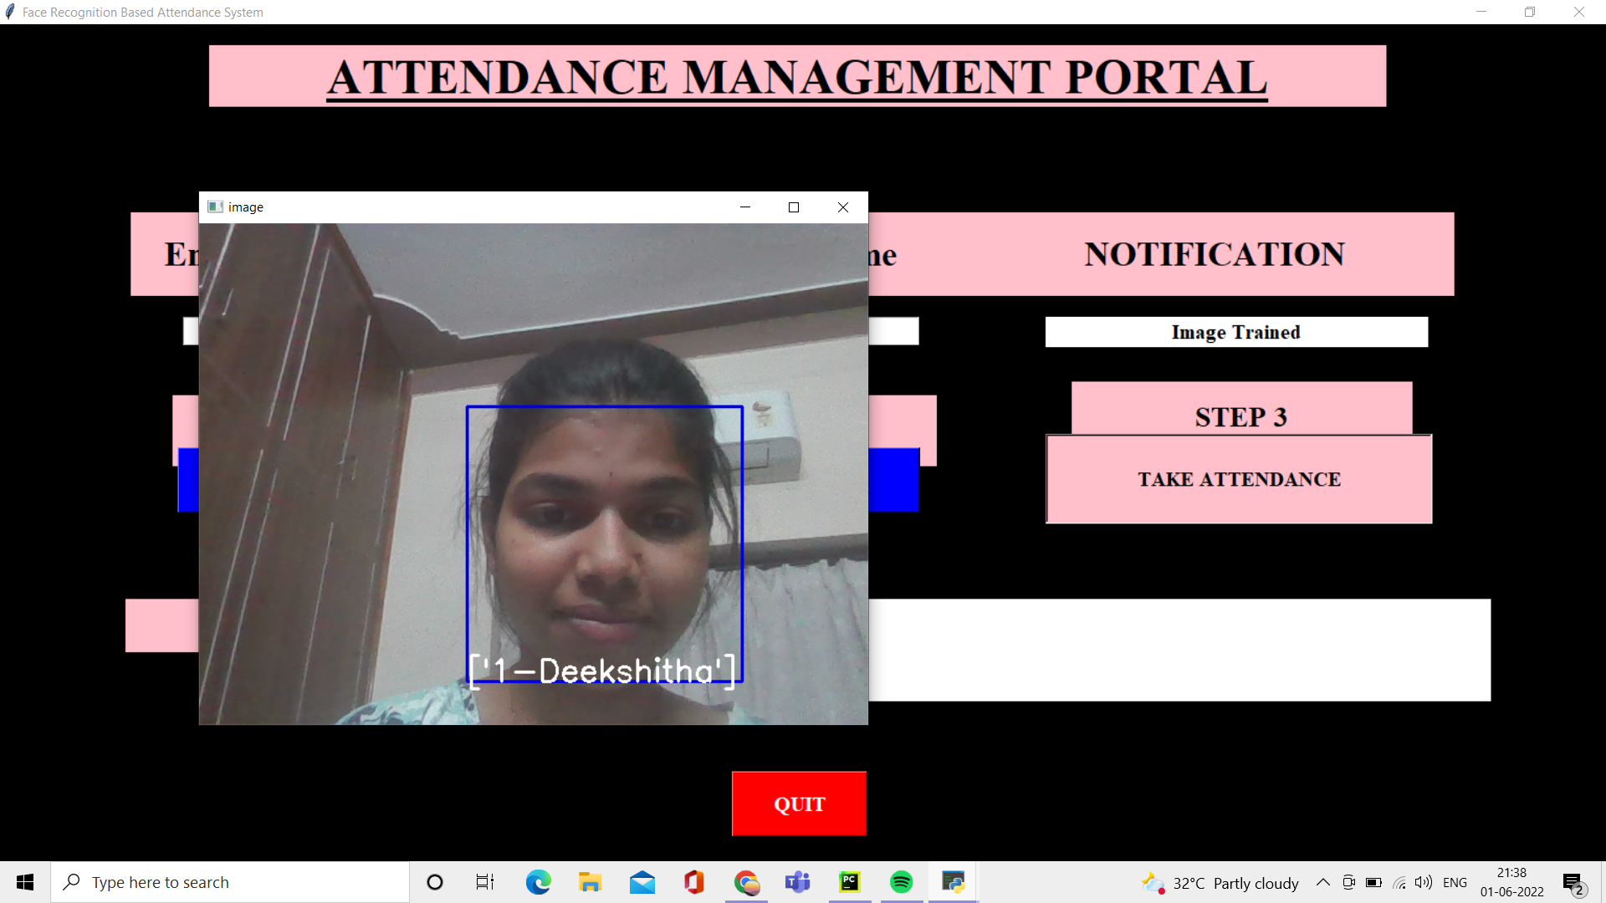This screenshot has height=903, width=1606.
Task: Click the TAKE ATTENDANCE button
Action: coord(1239,479)
